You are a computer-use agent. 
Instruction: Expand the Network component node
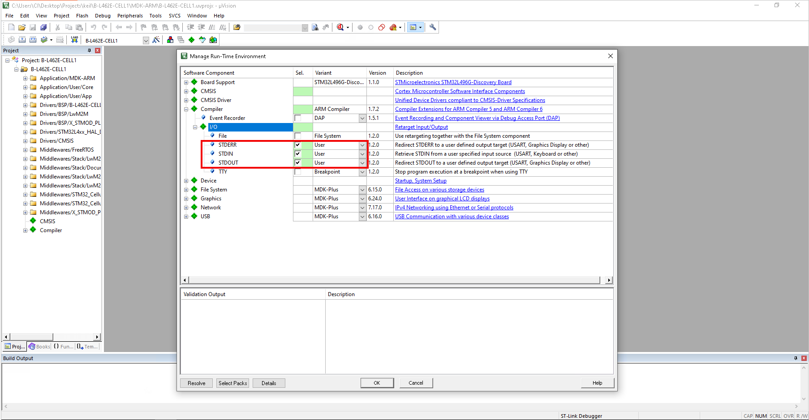(x=186, y=208)
